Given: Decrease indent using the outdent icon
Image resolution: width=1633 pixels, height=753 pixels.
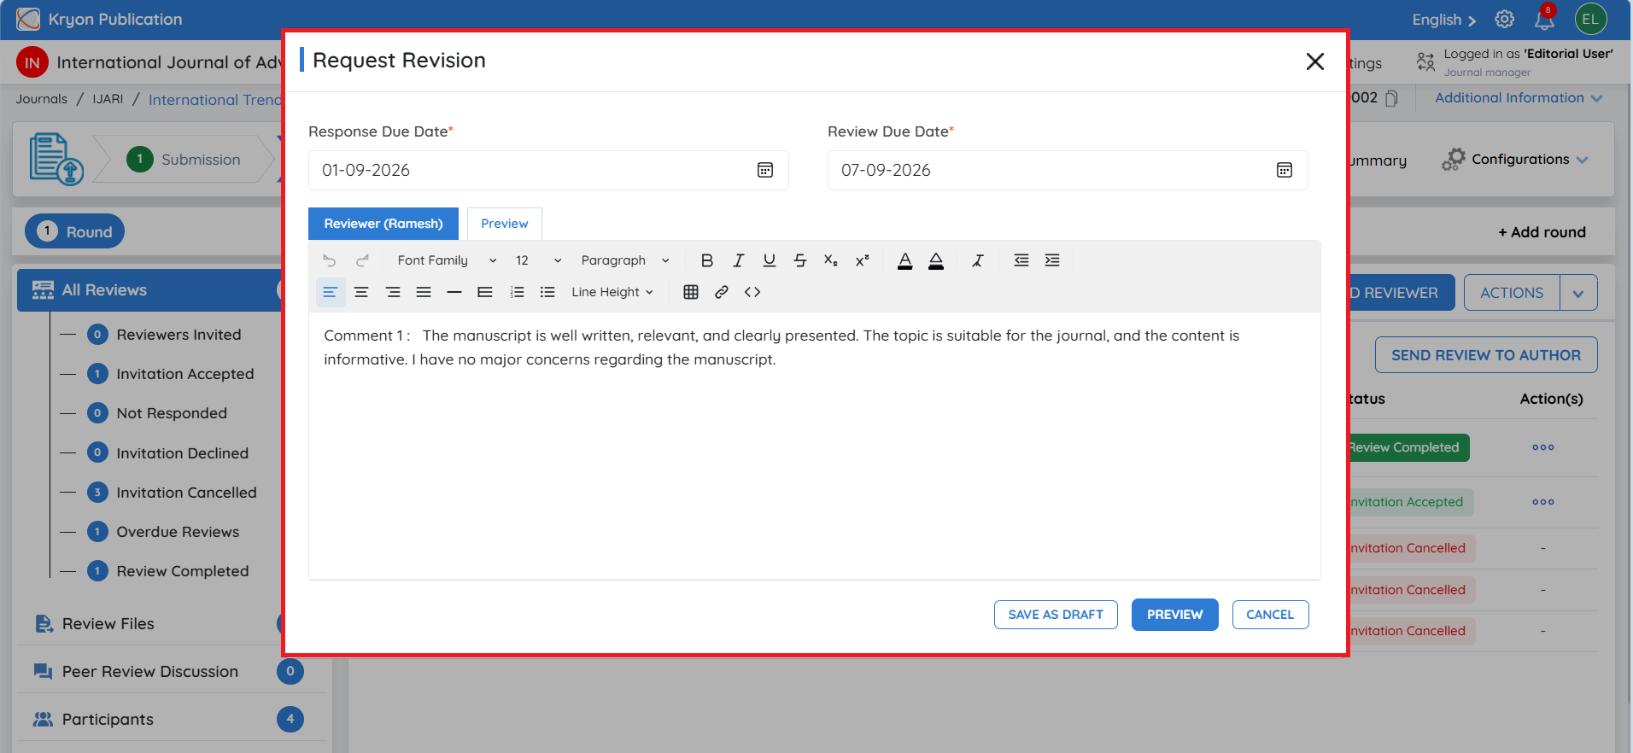Looking at the screenshot, I should (1021, 260).
